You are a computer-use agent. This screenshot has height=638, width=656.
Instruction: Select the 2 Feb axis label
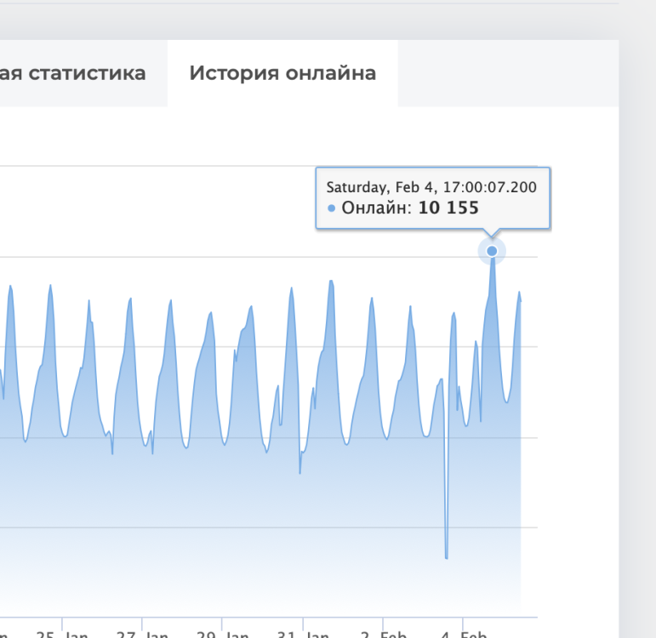pos(382,634)
